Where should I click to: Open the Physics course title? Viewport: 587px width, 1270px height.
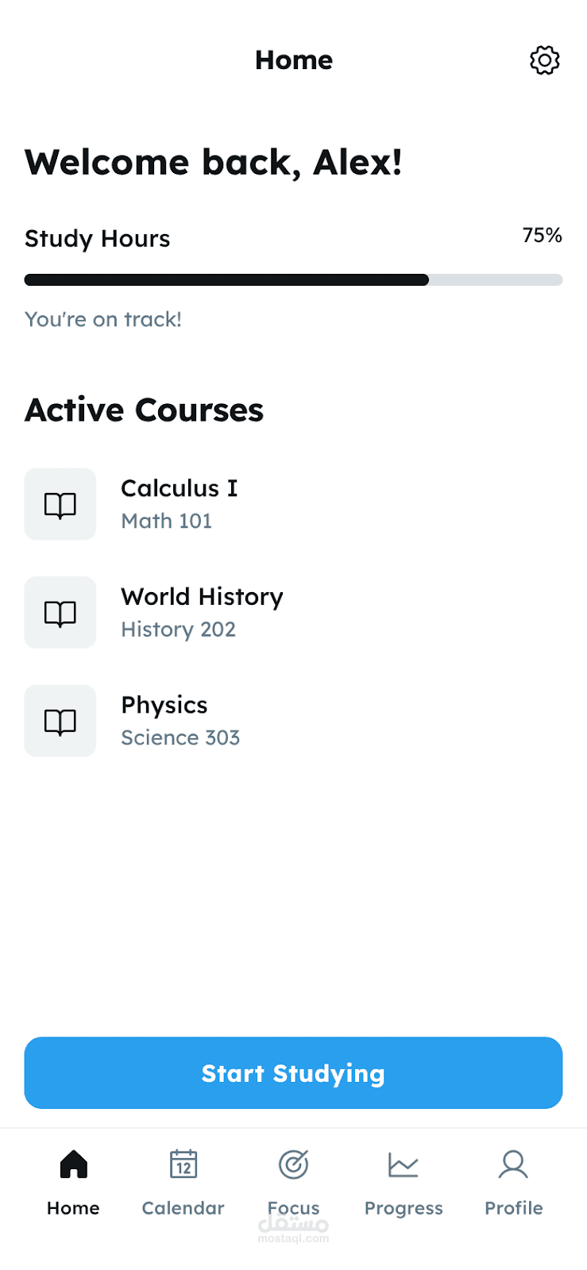pos(164,705)
